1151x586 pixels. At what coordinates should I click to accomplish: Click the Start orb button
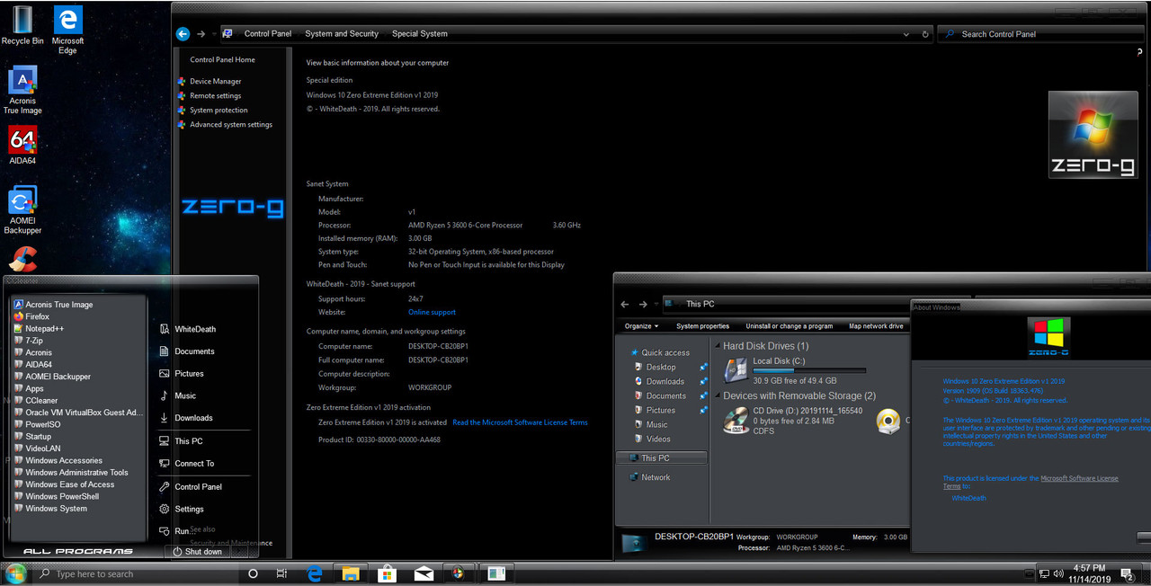click(x=15, y=573)
